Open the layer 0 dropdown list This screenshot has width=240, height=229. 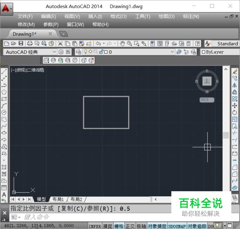pyautogui.click(x=172, y=52)
